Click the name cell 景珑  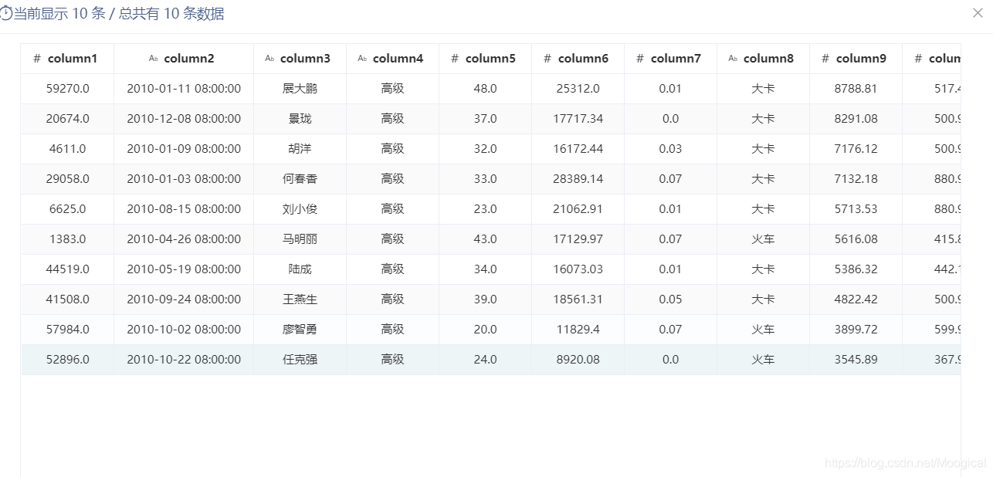(300, 119)
